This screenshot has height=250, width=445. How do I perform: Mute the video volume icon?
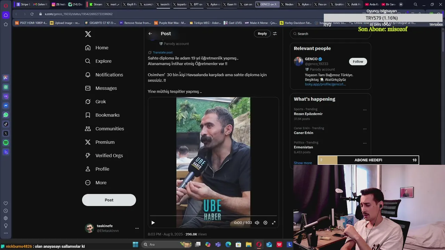click(x=257, y=223)
